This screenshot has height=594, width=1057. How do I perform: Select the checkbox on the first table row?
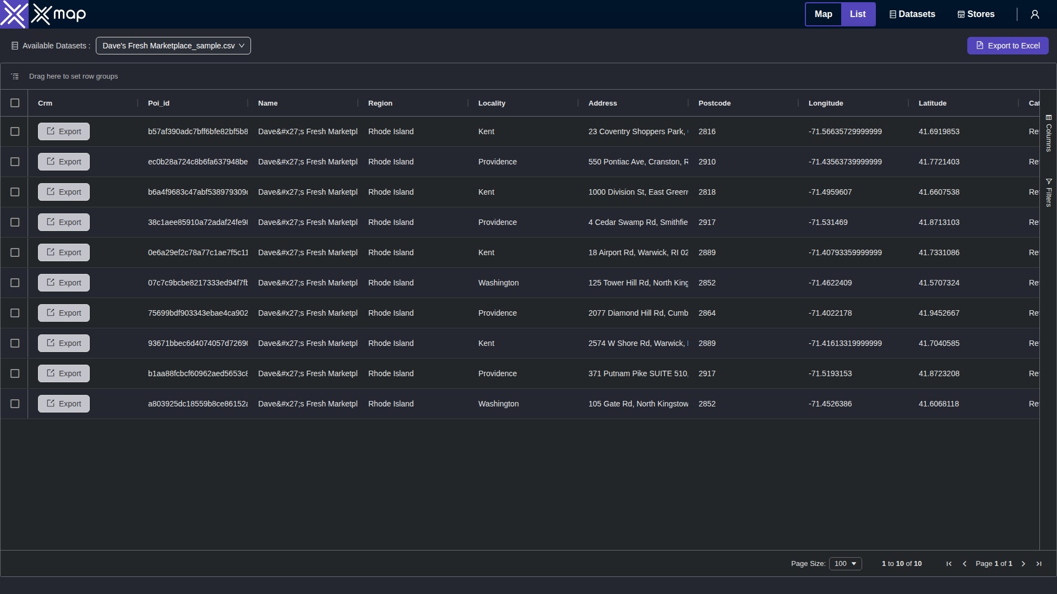pos(15,131)
